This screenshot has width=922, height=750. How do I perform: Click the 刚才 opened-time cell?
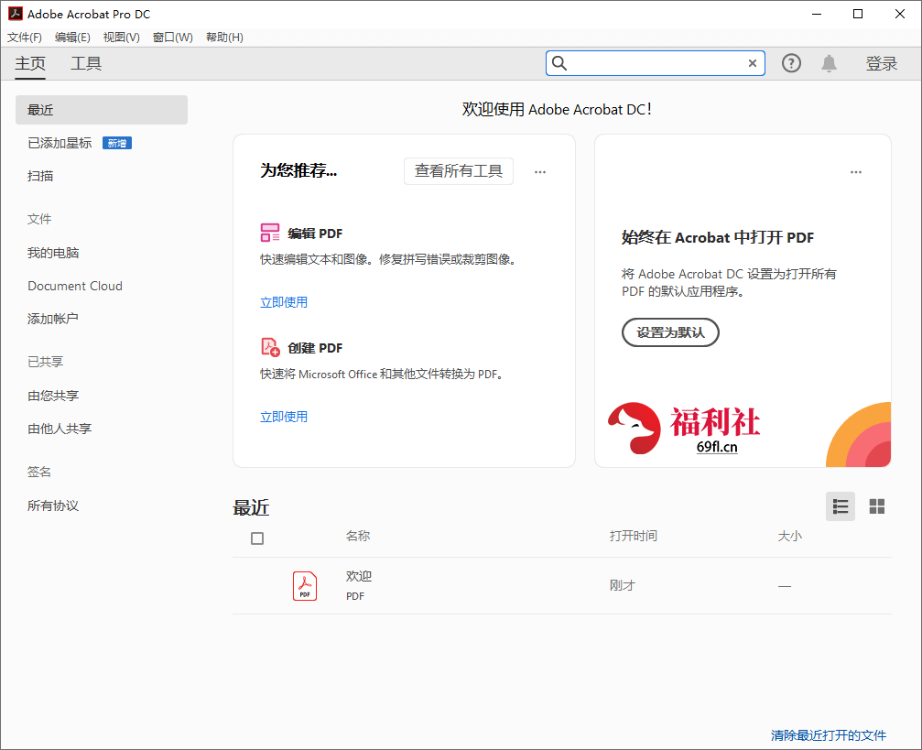pyautogui.click(x=622, y=586)
